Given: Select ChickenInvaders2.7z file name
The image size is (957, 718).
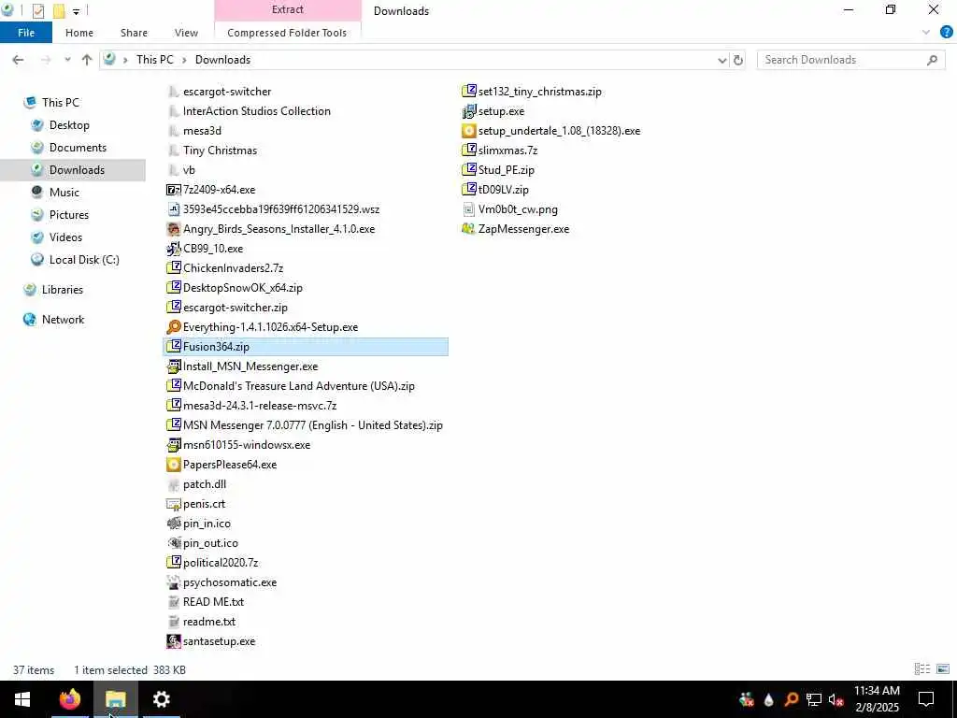Looking at the screenshot, I should click(233, 268).
